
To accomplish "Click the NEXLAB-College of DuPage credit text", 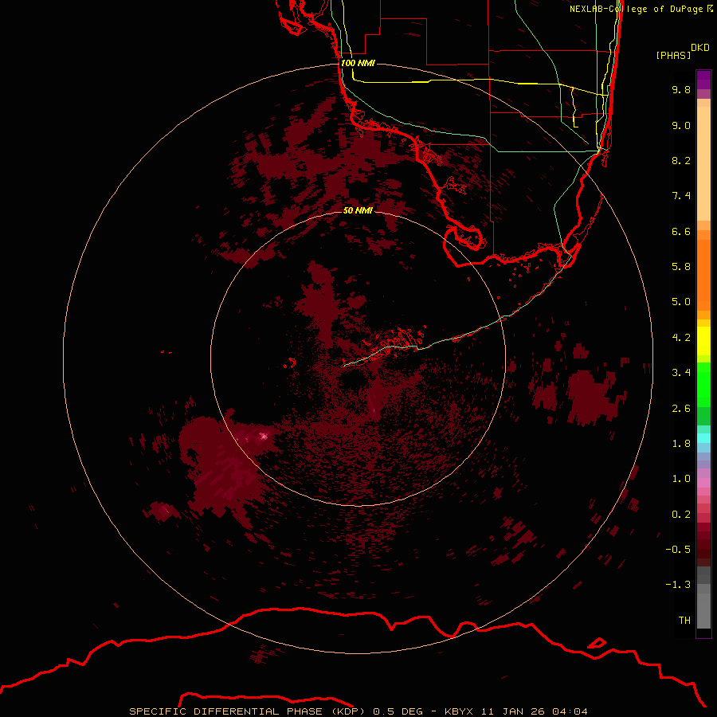I will tap(641, 9).
